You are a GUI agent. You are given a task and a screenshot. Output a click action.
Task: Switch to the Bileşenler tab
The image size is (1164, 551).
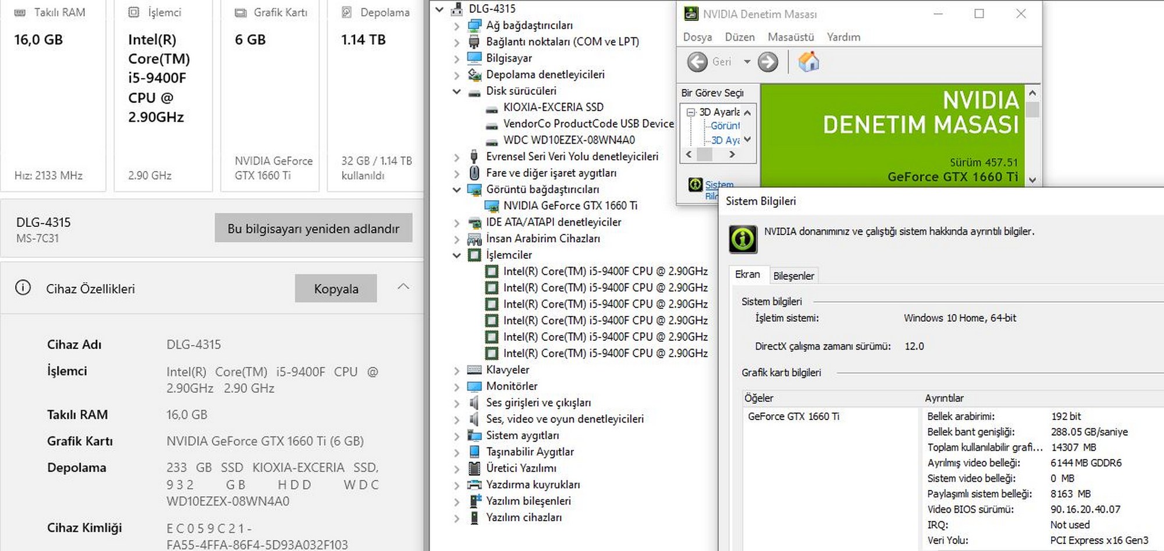pyautogui.click(x=793, y=276)
